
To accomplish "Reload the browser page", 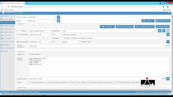I will point(8,7).
